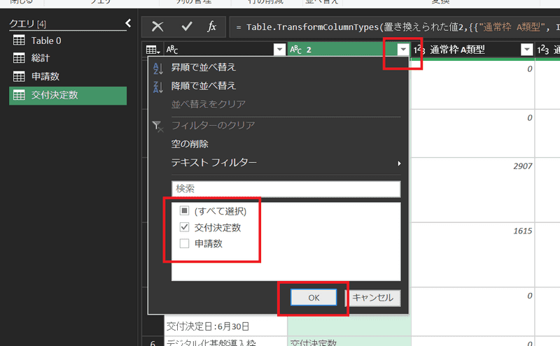
Task: Click the sort ascending A-Z icon
Action: click(157, 68)
